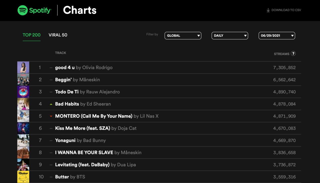Expand the 06/29/2021 date dropdown

tap(277, 35)
